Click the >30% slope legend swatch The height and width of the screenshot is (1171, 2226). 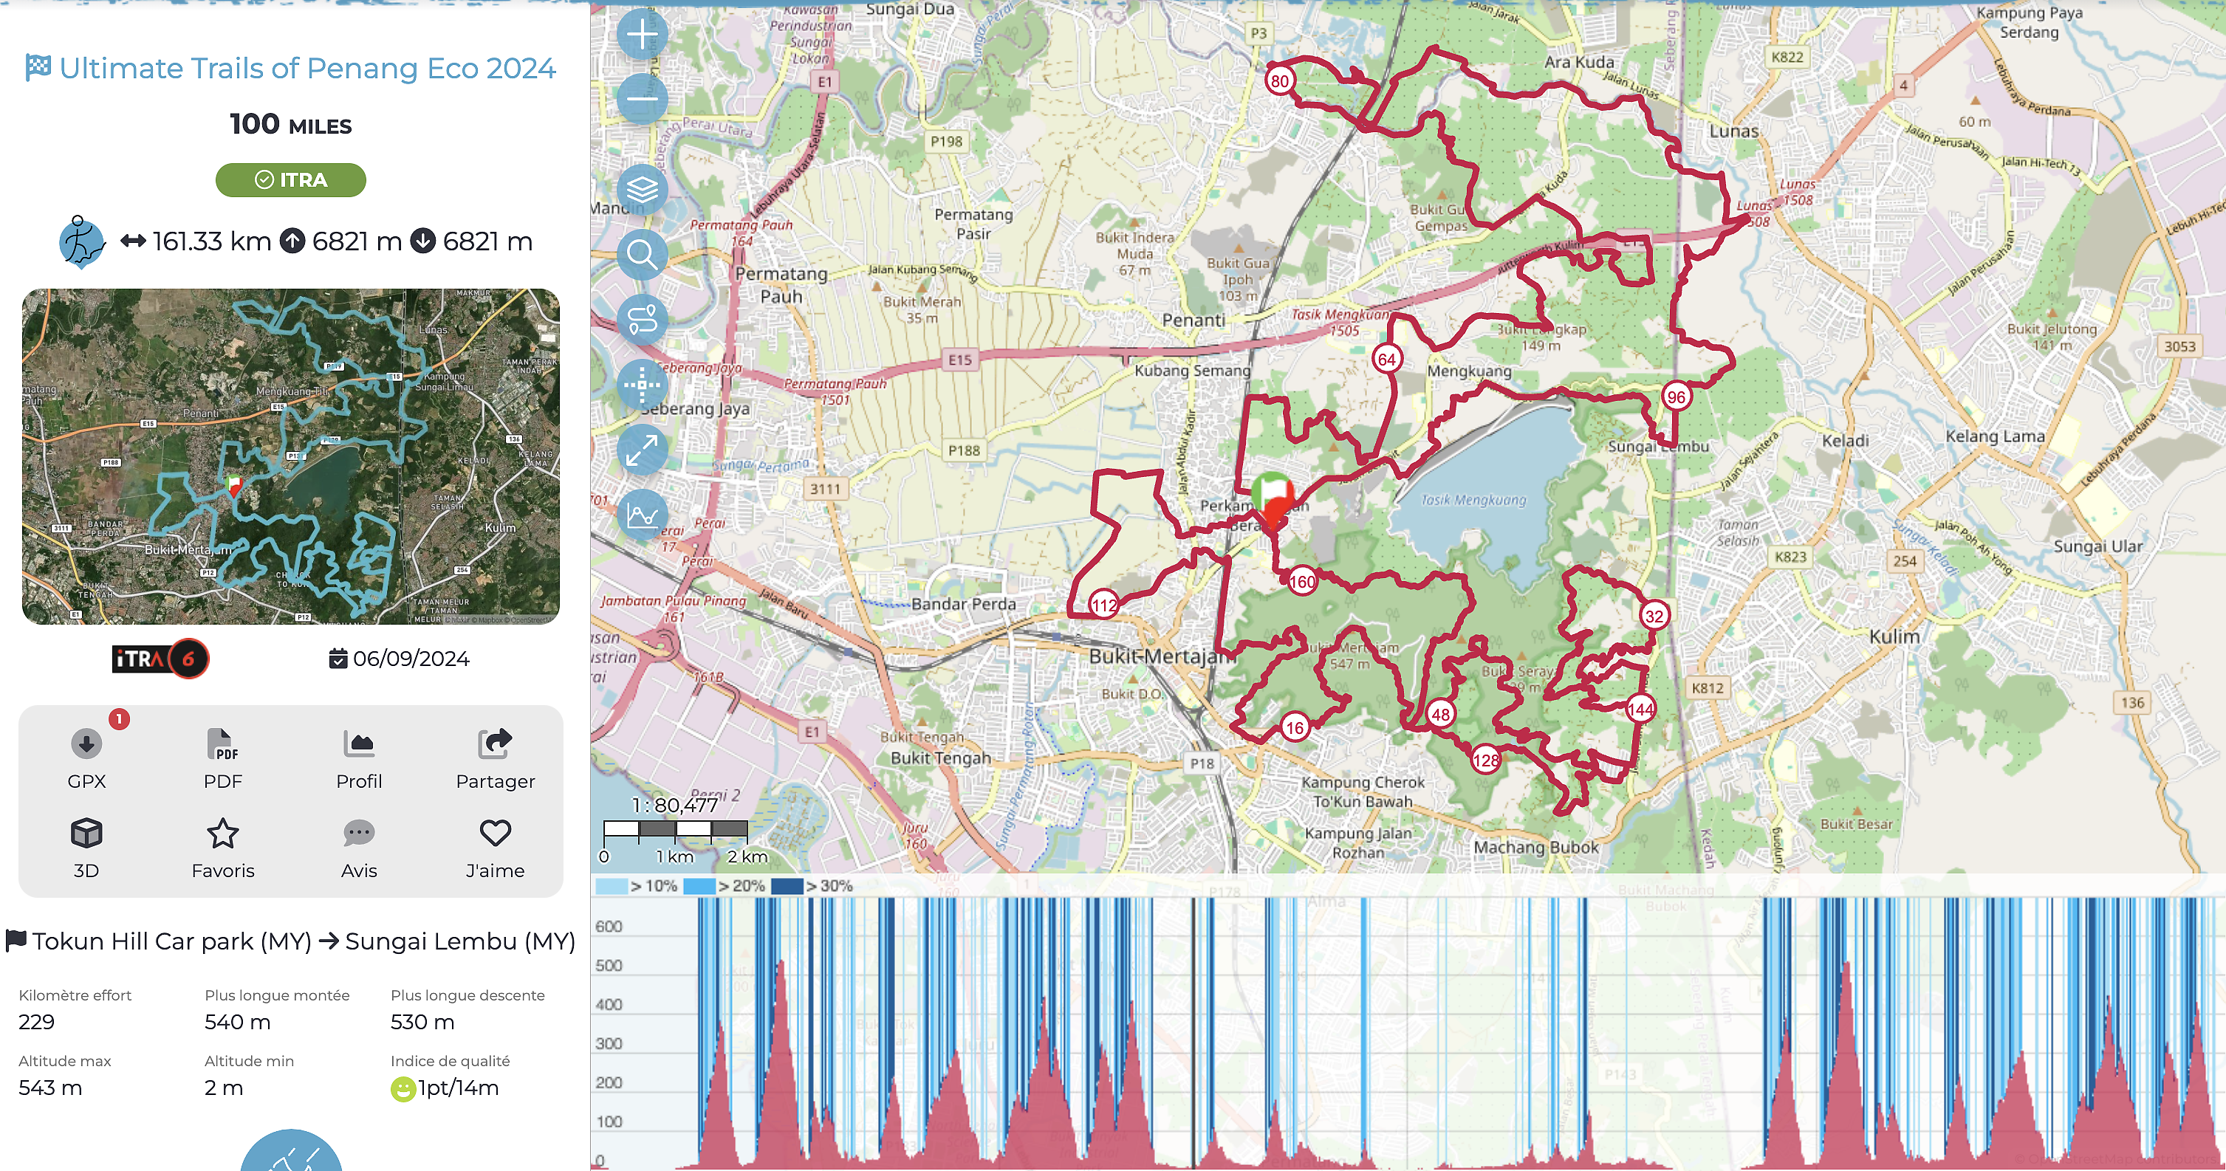click(787, 886)
